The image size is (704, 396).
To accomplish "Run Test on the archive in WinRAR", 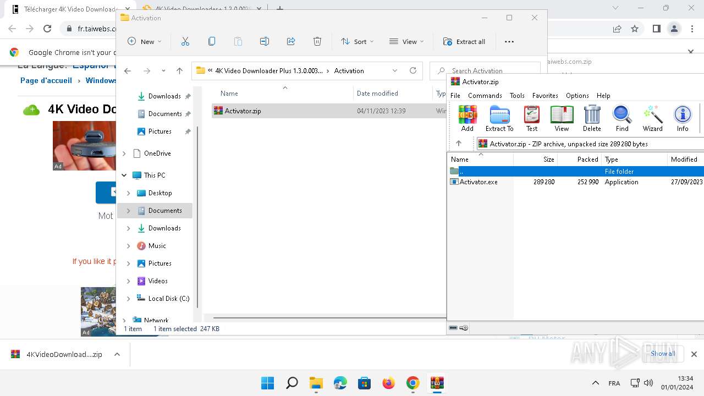I will tap(532, 119).
